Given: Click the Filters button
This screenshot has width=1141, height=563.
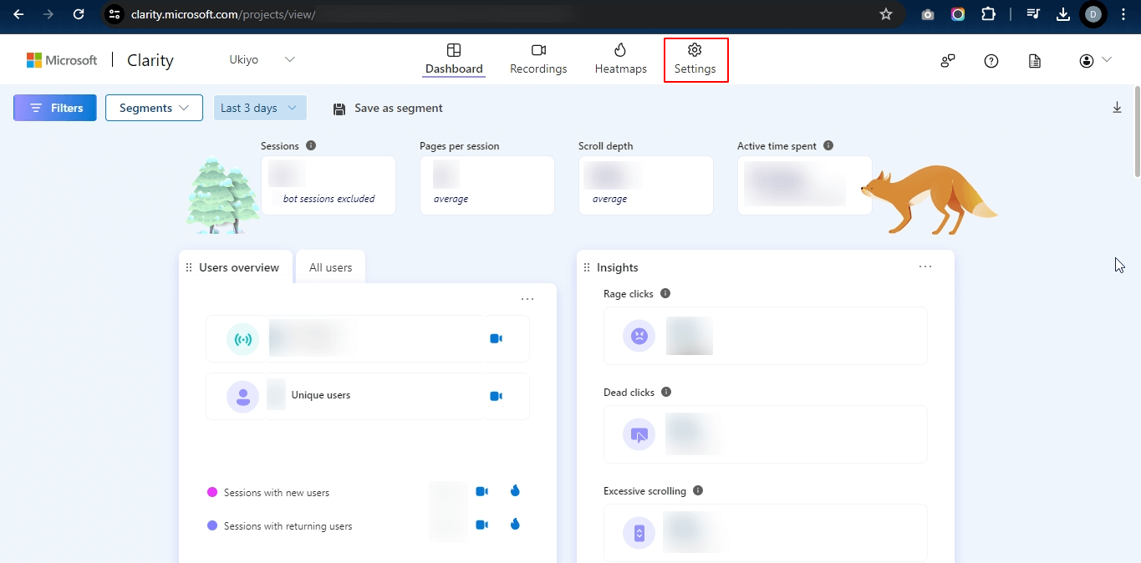Looking at the screenshot, I should click(x=55, y=108).
